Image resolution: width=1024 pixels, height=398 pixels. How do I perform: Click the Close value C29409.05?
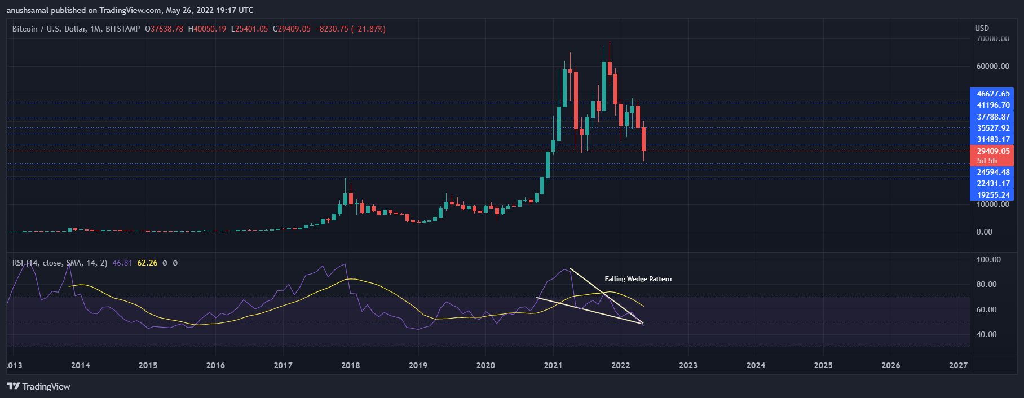pyautogui.click(x=292, y=29)
